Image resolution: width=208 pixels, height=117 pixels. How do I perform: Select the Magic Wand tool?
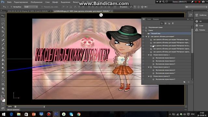[x=3, y=28]
